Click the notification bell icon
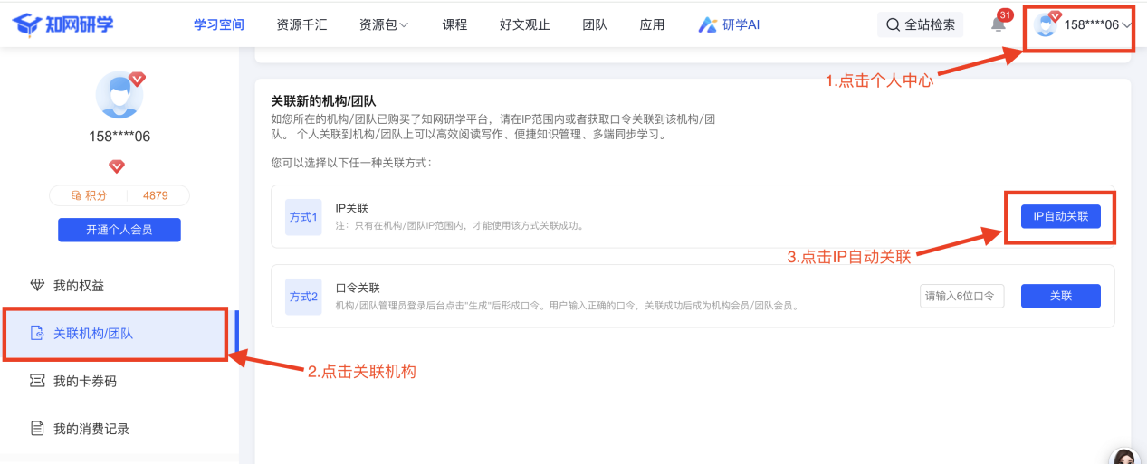 click(x=999, y=24)
